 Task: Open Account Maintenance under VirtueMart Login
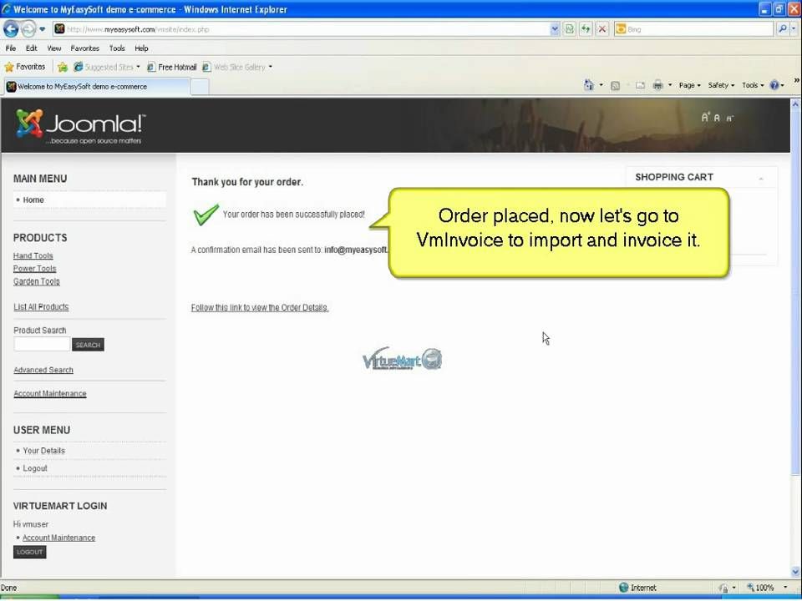[x=58, y=538]
